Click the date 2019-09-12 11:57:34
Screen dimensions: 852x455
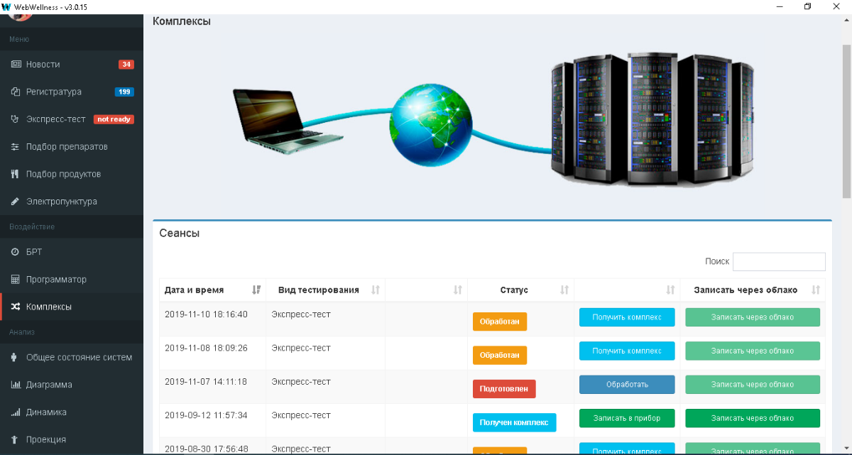pyautogui.click(x=206, y=415)
